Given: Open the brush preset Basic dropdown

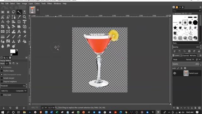Looking at the screenshot, I should 187,43.
